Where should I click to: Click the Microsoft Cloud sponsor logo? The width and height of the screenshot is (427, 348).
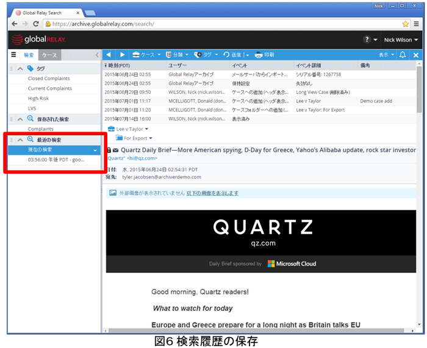click(292, 264)
